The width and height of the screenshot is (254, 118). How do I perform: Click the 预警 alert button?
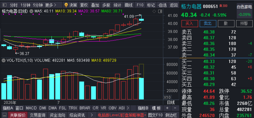click(244, 24)
